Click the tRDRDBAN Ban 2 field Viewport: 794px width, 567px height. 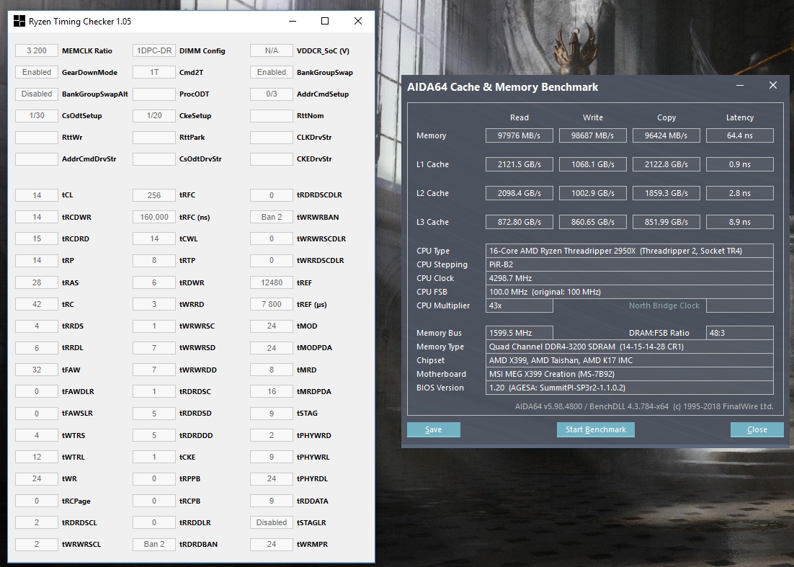[154, 544]
